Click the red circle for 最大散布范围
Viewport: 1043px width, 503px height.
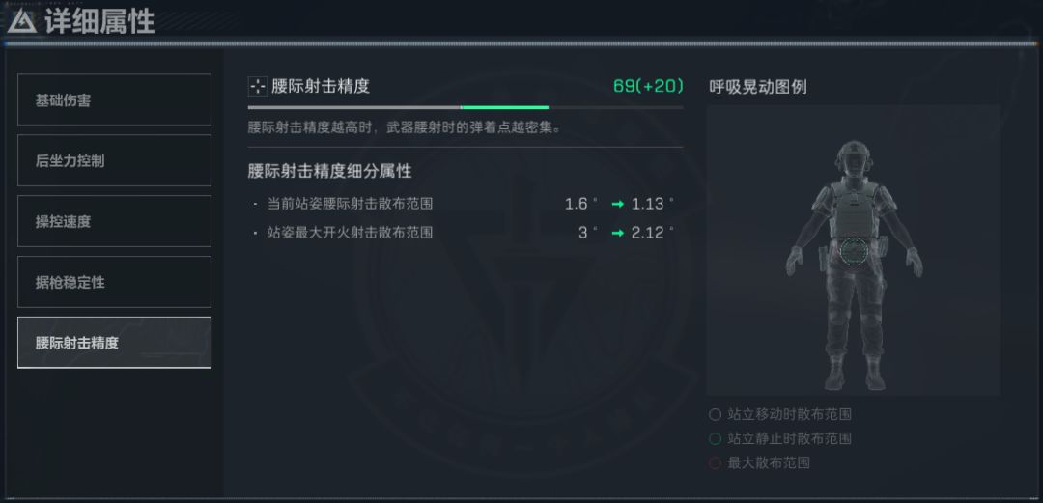pos(715,462)
